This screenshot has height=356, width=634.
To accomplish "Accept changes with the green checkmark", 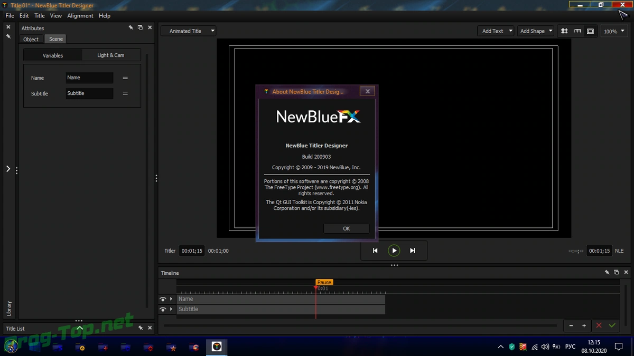I will point(612,326).
